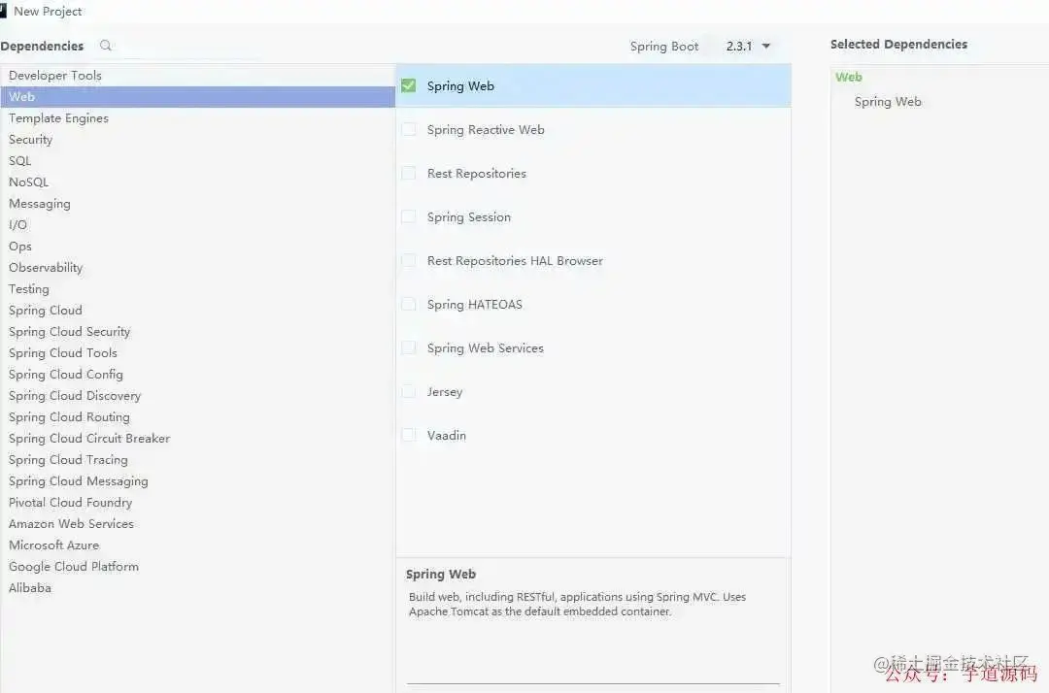
Task: Check the Jersey checkbox
Action: coord(408,391)
